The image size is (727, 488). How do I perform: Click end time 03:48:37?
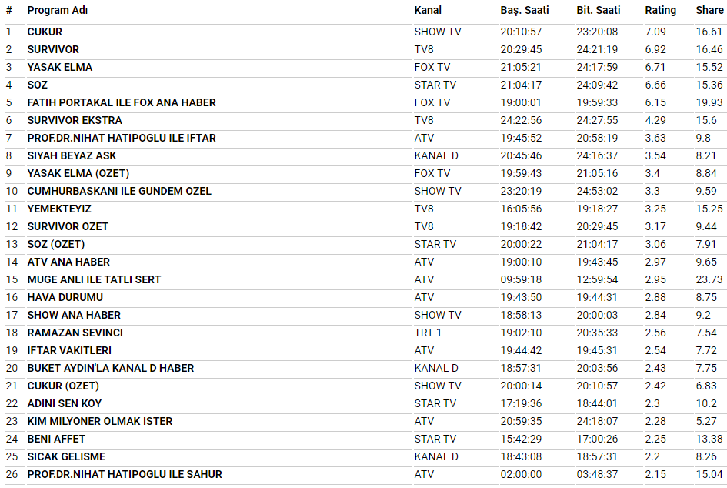[597, 474]
